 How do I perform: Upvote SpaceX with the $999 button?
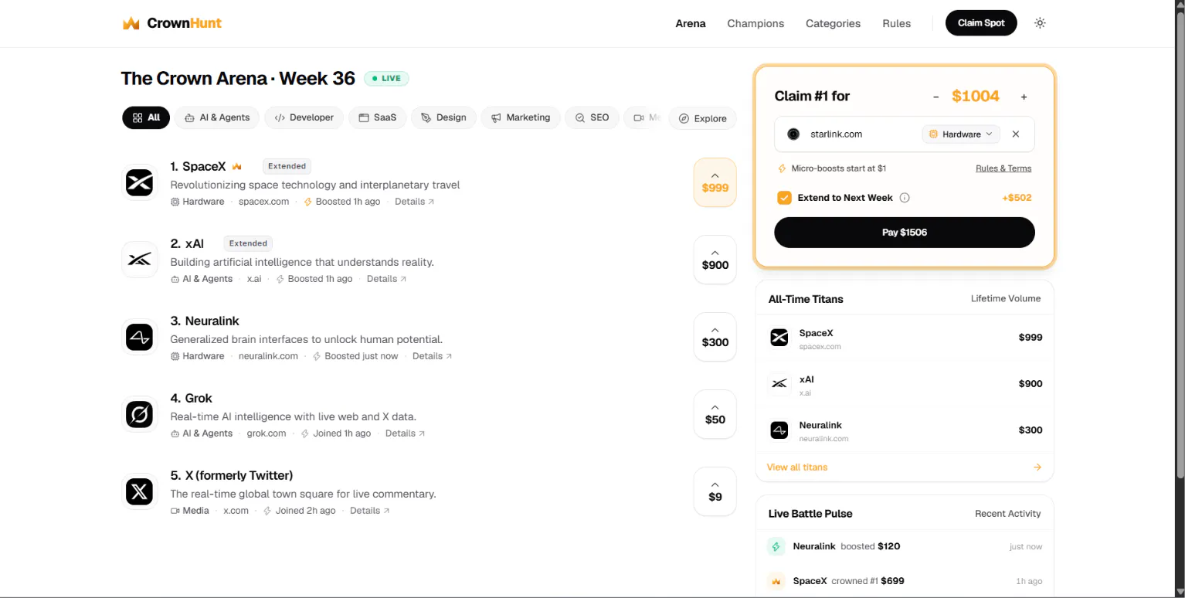(715, 182)
